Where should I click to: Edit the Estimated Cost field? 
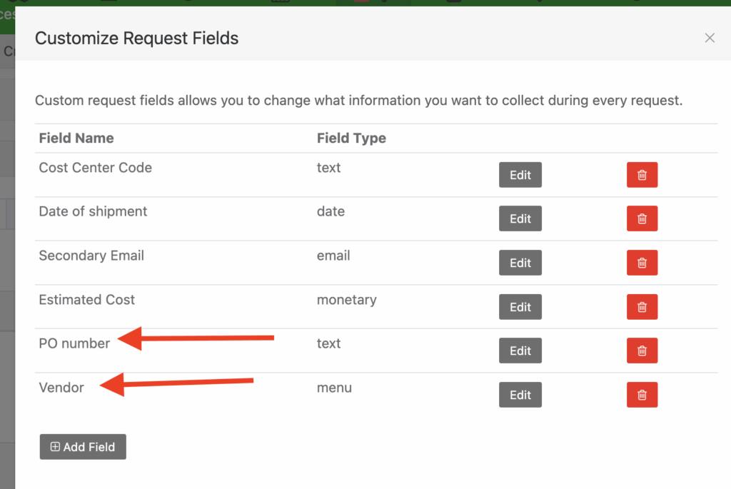tap(520, 306)
